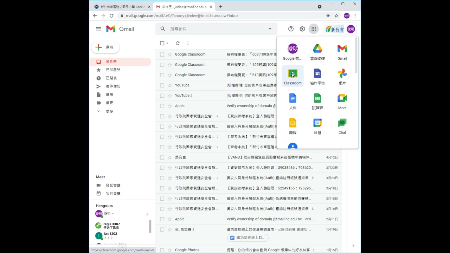Open Gmail settings gear

pyautogui.click(x=302, y=29)
